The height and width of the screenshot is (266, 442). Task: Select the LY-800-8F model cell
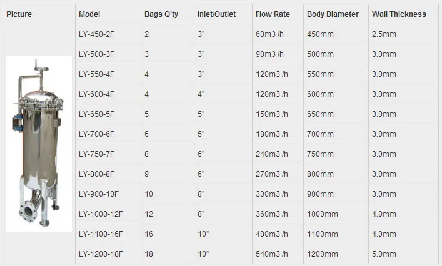[96, 174]
